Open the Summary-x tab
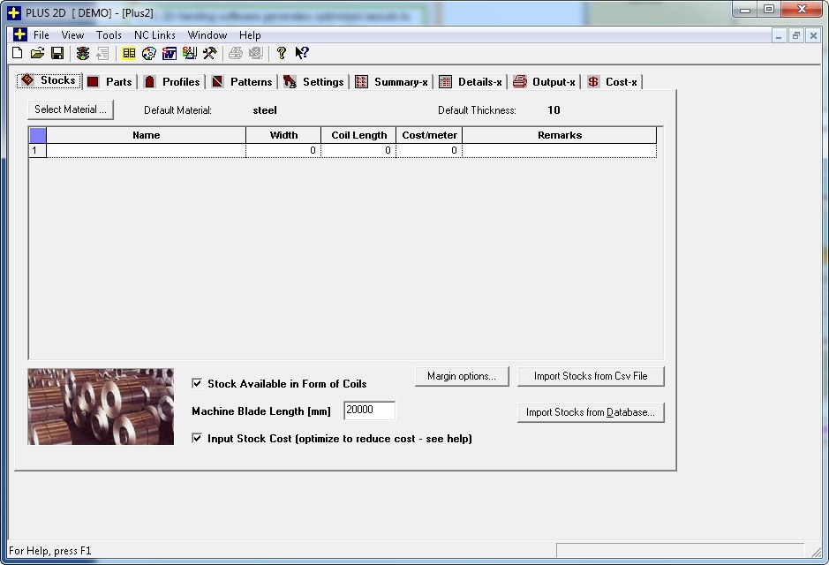 click(x=393, y=80)
